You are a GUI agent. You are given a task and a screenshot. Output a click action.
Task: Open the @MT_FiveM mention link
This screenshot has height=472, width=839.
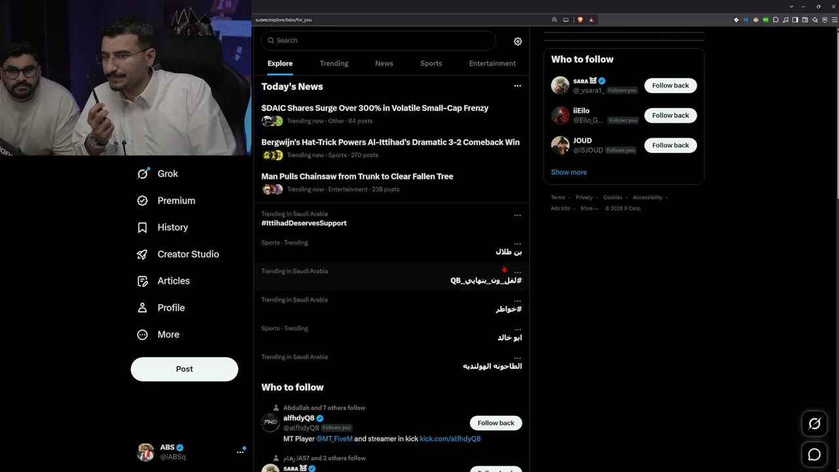pyautogui.click(x=334, y=439)
